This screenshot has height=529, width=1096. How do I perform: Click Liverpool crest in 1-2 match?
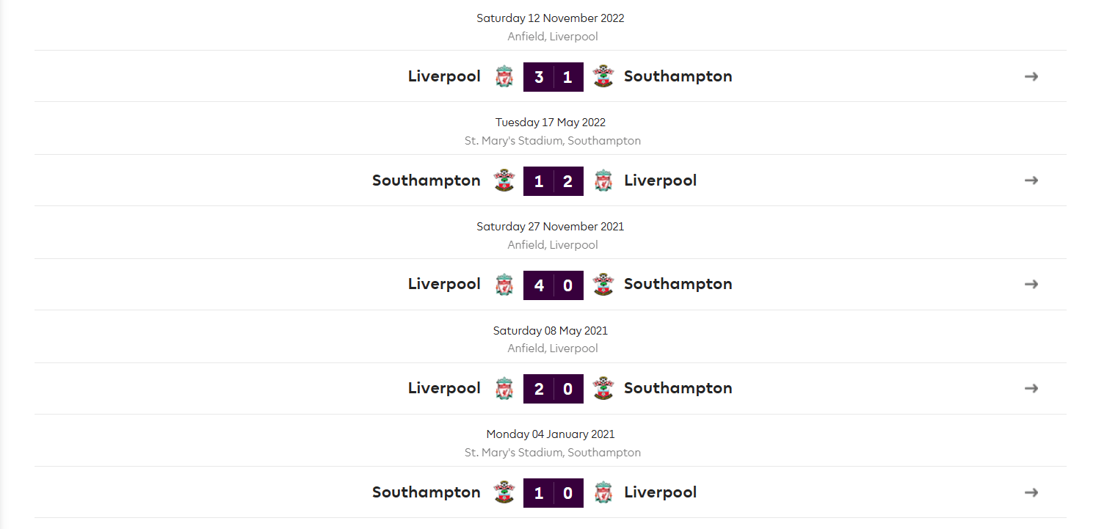pos(603,180)
